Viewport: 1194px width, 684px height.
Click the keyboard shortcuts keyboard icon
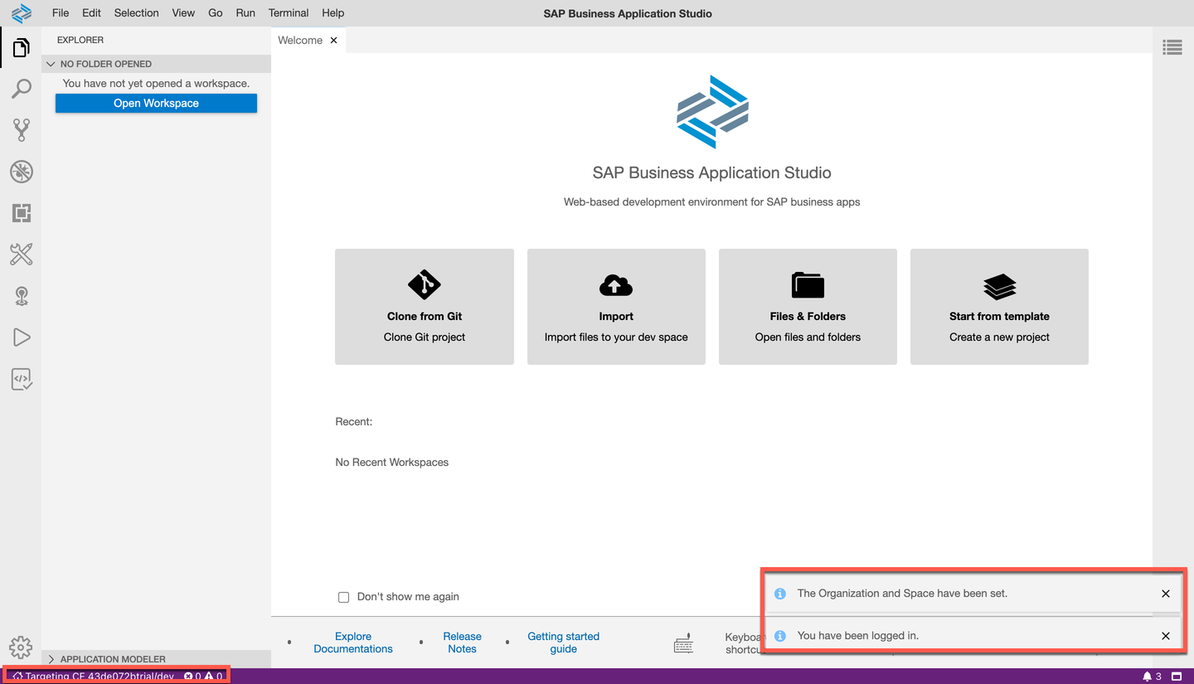[x=683, y=643]
